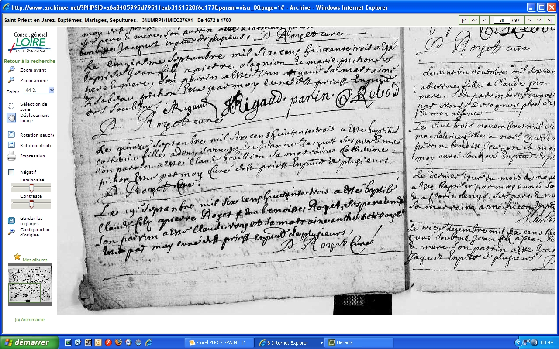This screenshot has width=559, height=349.
Task: Go to the next page with > button
Action: click(529, 20)
